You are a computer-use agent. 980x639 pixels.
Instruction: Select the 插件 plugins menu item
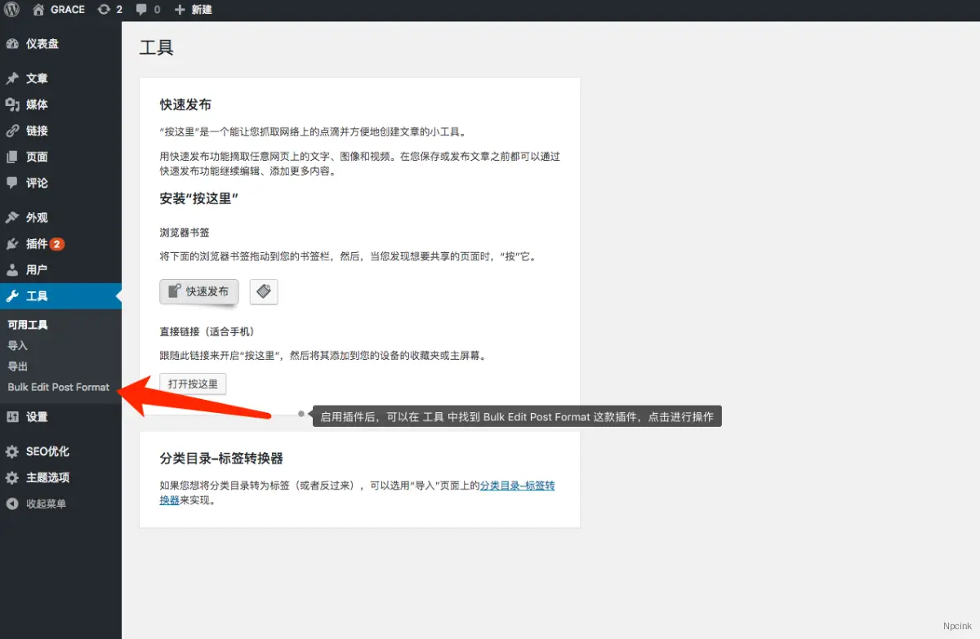coord(37,244)
